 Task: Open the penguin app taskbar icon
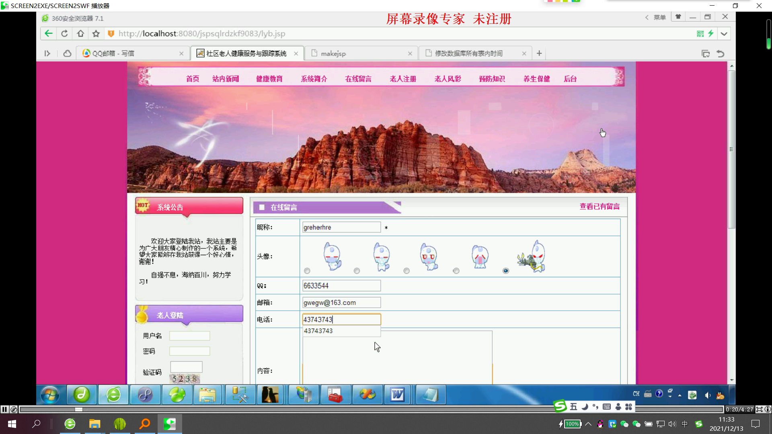pyautogui.click(x=270, y=395)
